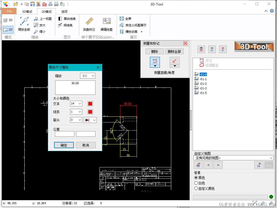Click the red 文本 color swatch
277x208 pixels.
[90, 104]
